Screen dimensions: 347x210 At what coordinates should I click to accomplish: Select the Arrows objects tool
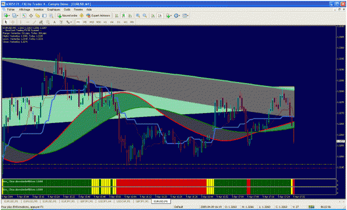pos(68,22)
